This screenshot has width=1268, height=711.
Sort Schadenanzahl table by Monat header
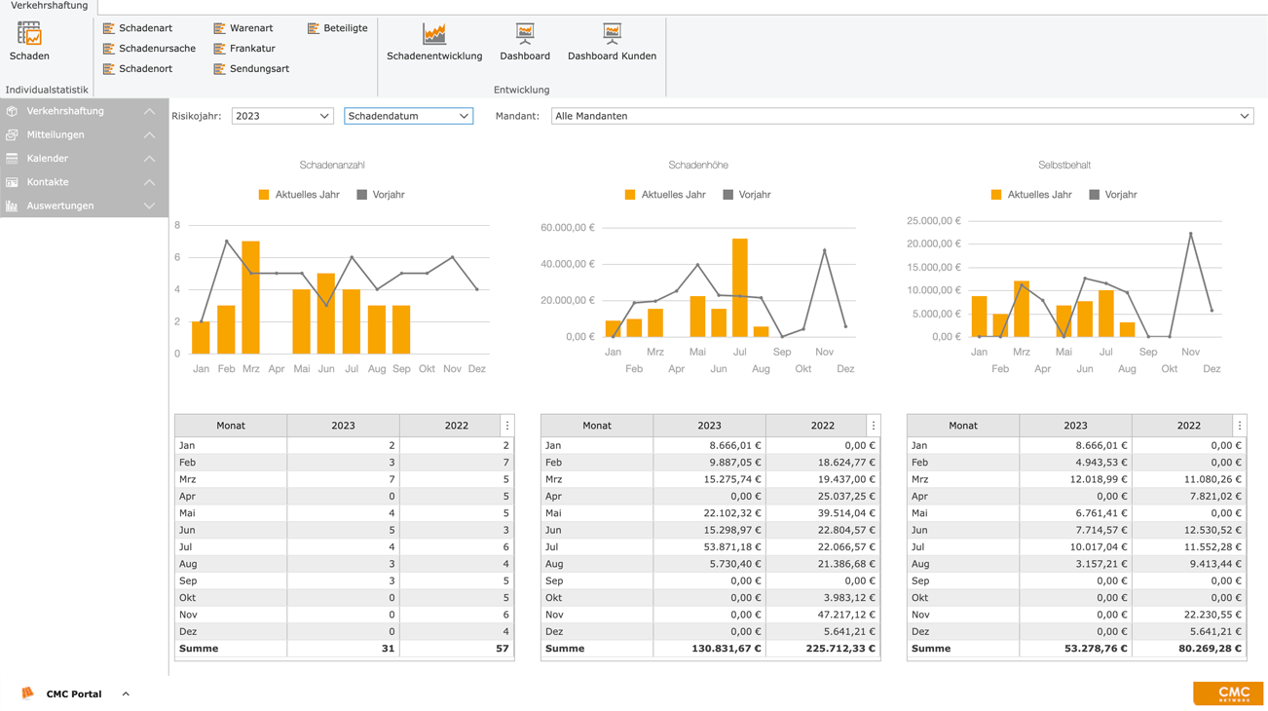click(231, 426)
